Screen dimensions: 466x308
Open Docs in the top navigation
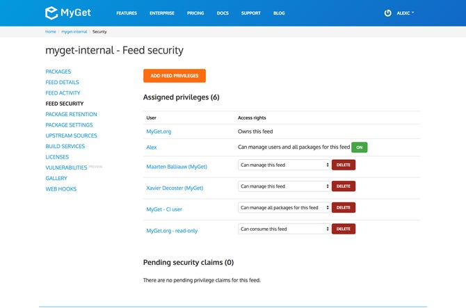[x=223, y=13]
